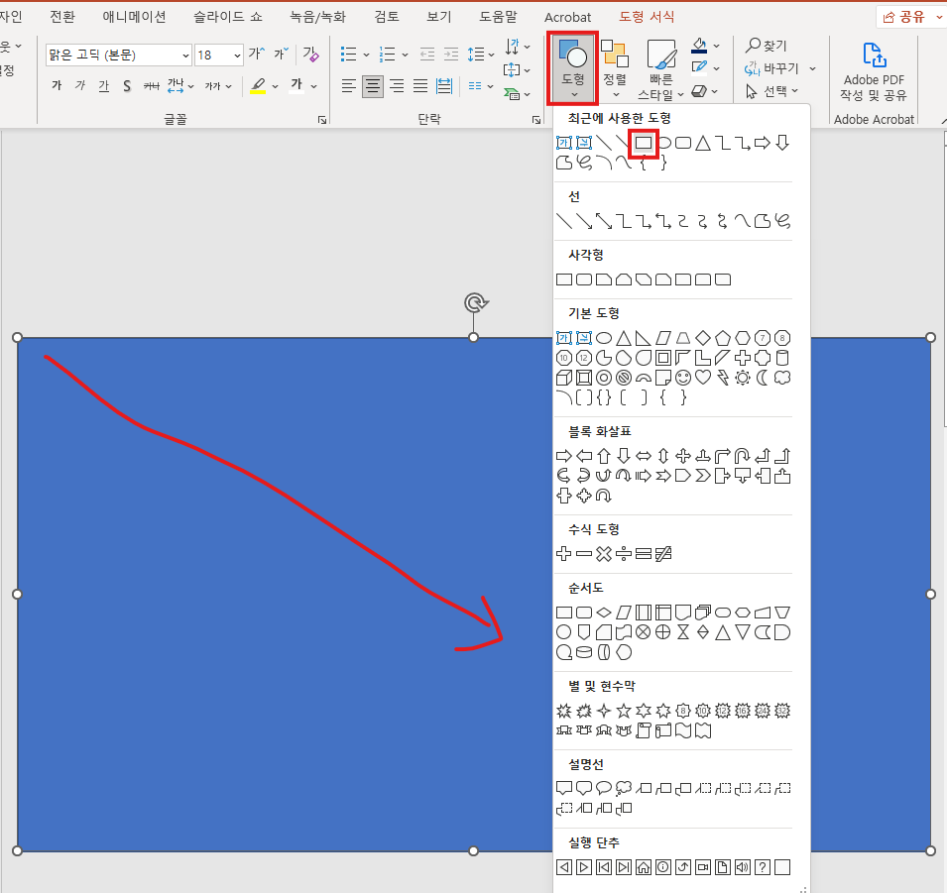Toggle italic text formatting

(x=80, y=86)
